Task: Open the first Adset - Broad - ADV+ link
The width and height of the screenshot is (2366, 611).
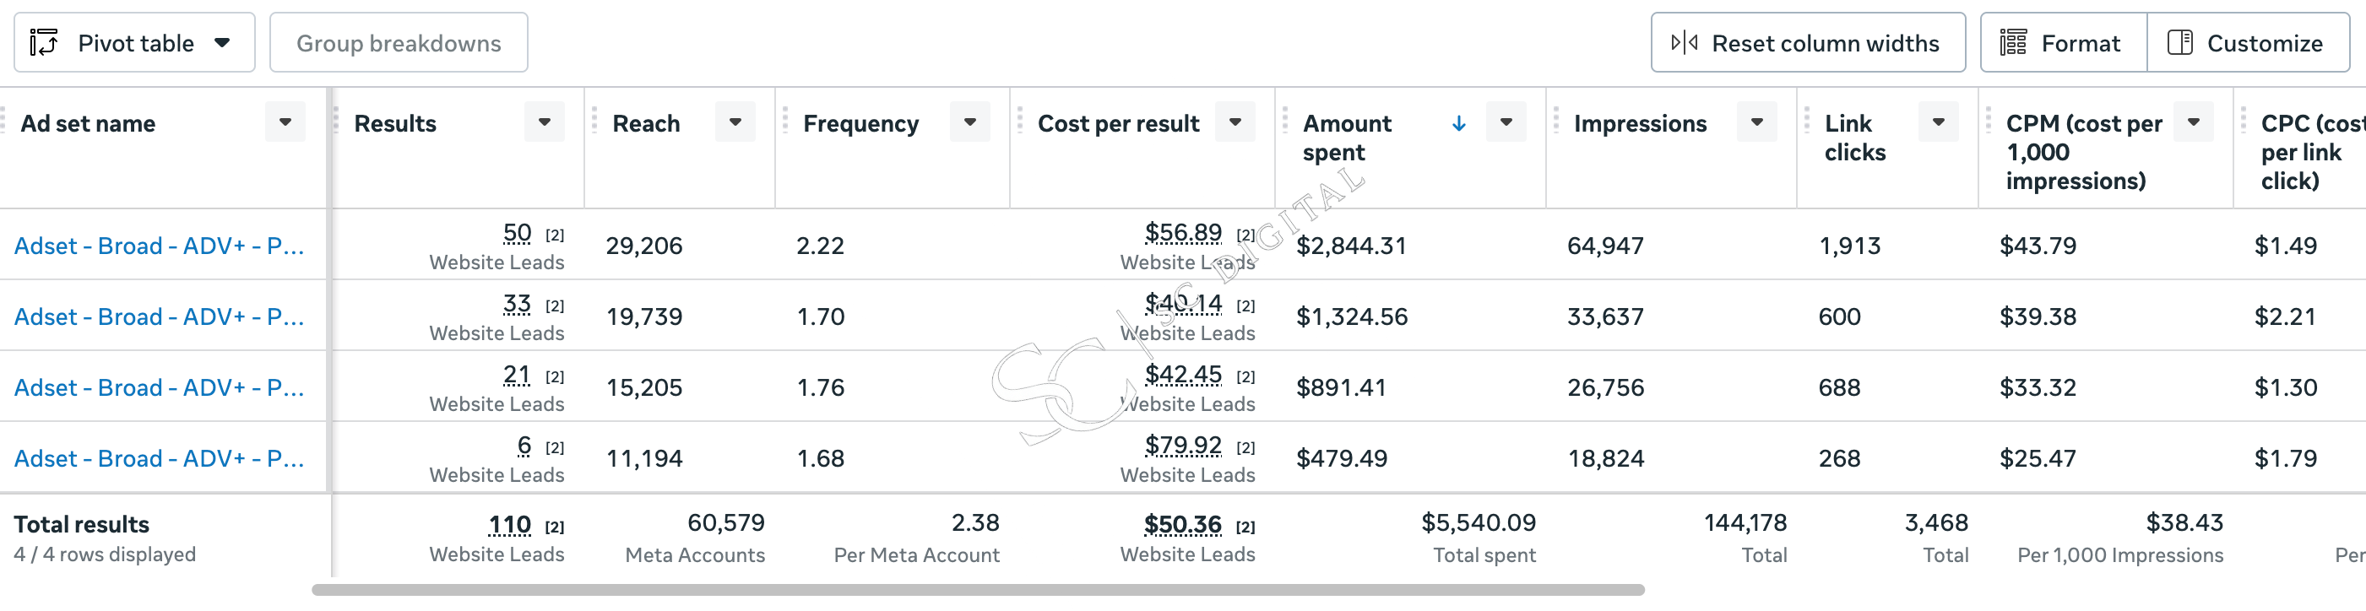Action: (159, 246)
